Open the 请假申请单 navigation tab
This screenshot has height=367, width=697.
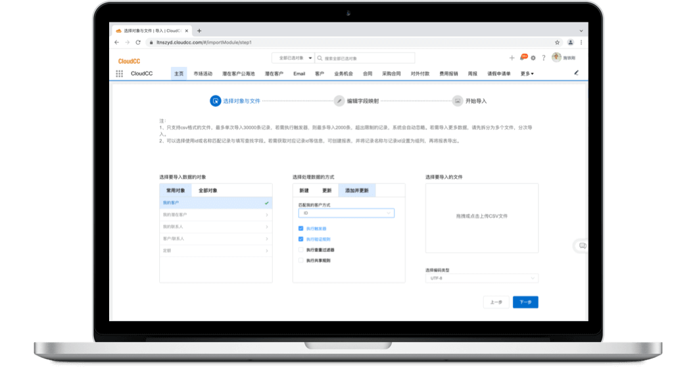498,74
